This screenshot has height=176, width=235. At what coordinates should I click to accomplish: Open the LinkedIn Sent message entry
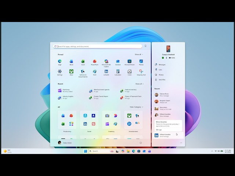click(x=168, y=135)
